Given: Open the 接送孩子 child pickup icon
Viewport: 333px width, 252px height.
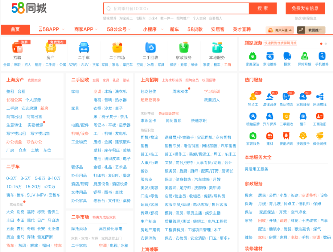Looking at the screenshot, I should 303,136.
